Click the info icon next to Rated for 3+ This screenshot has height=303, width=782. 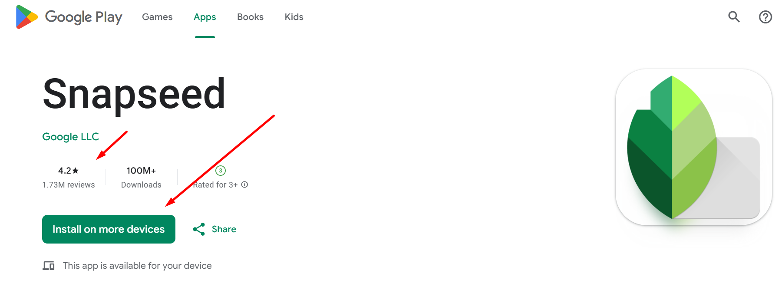pyautogui.click(x=245, y=184)
